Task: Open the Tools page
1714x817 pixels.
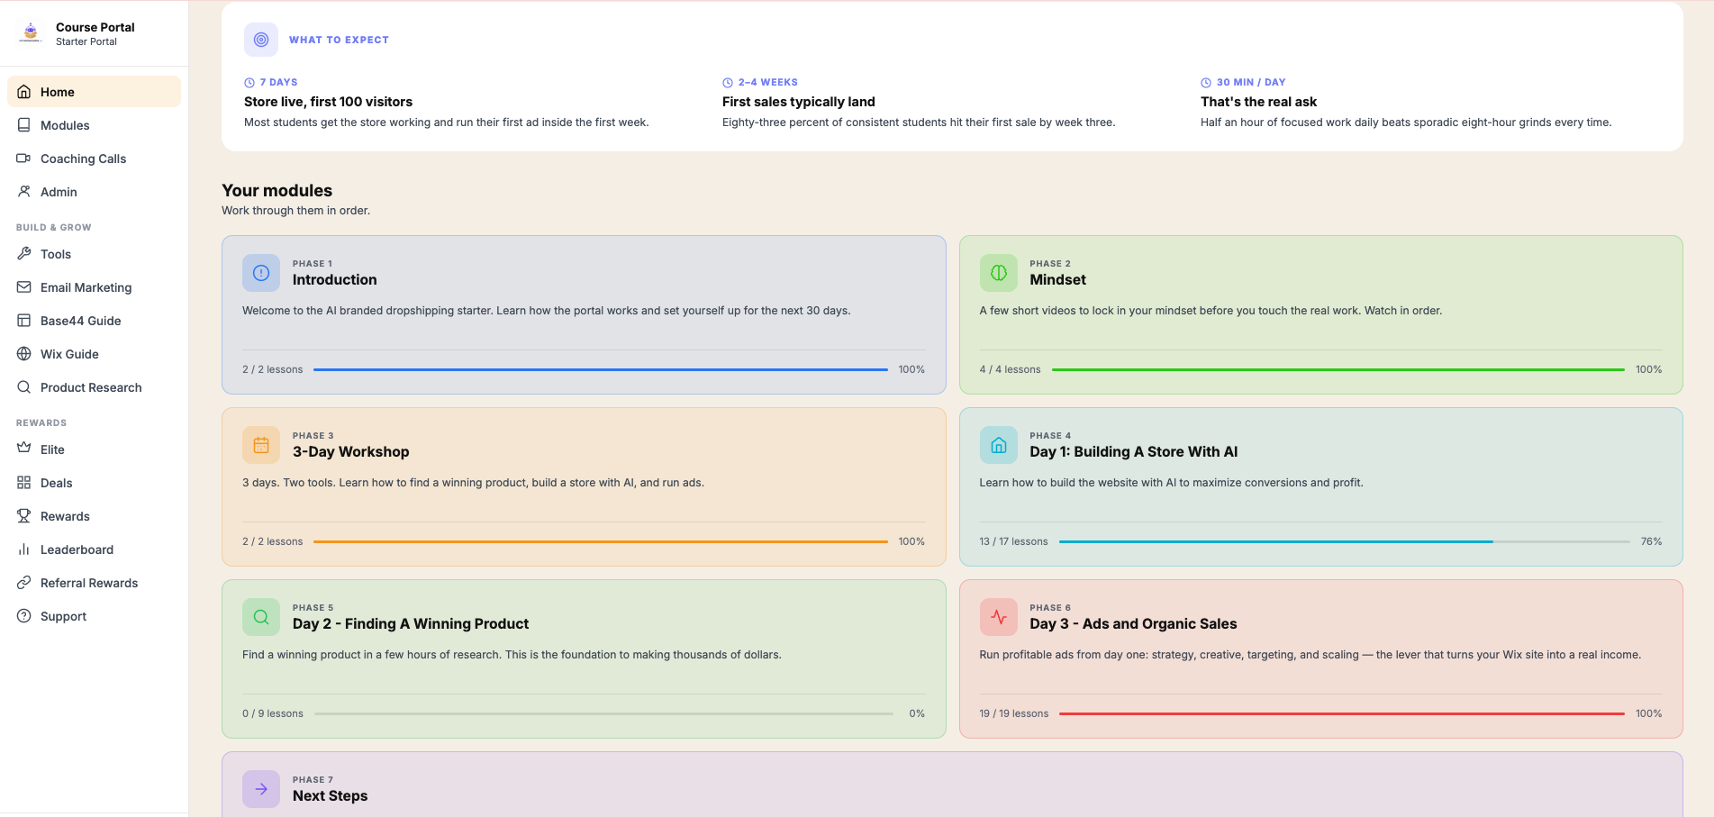Action: (94, 254)
